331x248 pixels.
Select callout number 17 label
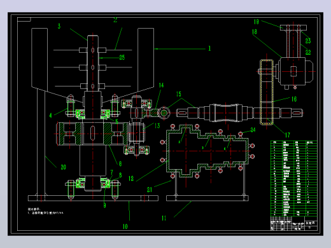(x=287, y=135)
